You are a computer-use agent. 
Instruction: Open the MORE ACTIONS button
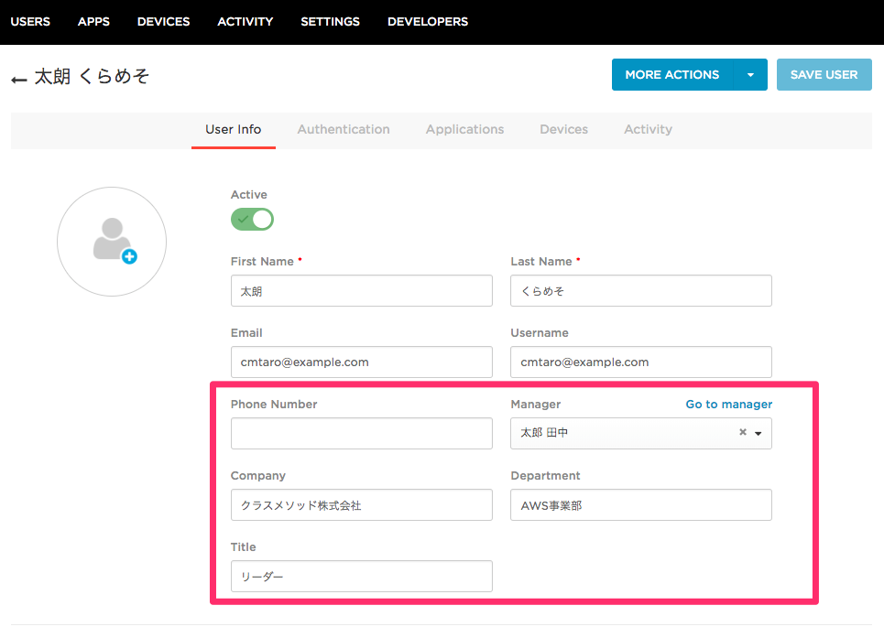pyautogui.click(x=671, y=74)
